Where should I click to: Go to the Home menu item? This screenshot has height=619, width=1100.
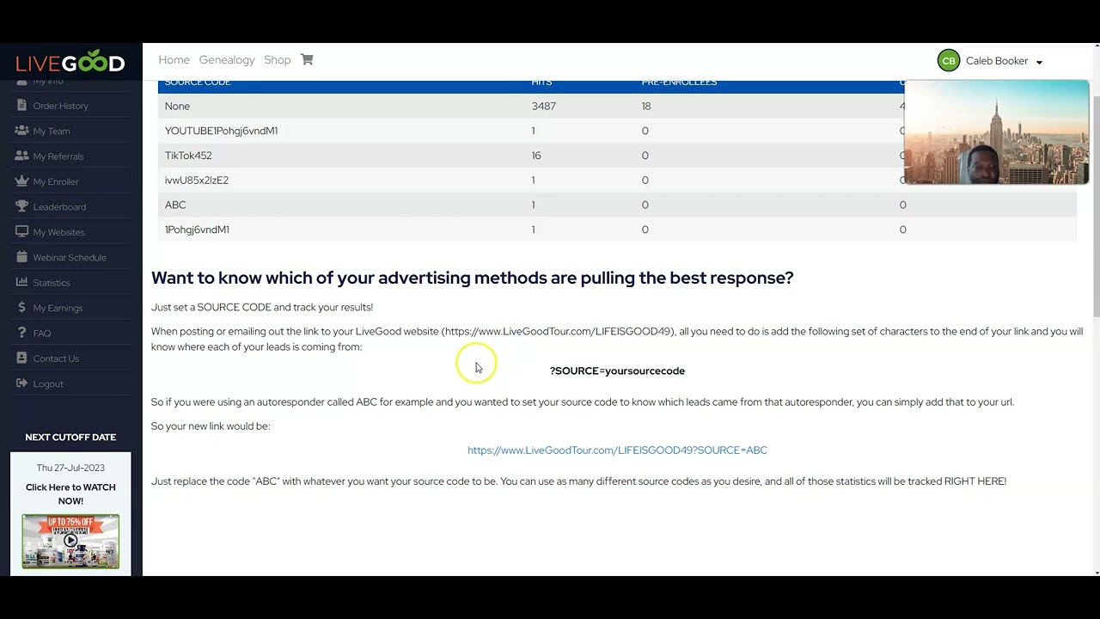click(x=174, y=59)
